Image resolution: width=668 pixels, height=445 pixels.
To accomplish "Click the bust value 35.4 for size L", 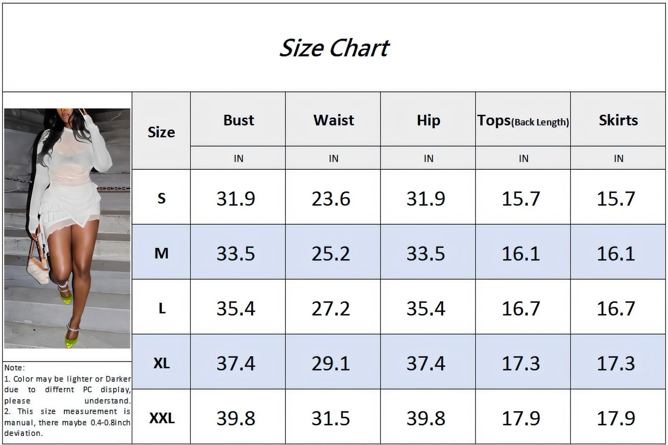I will click(x=236, y=308).
